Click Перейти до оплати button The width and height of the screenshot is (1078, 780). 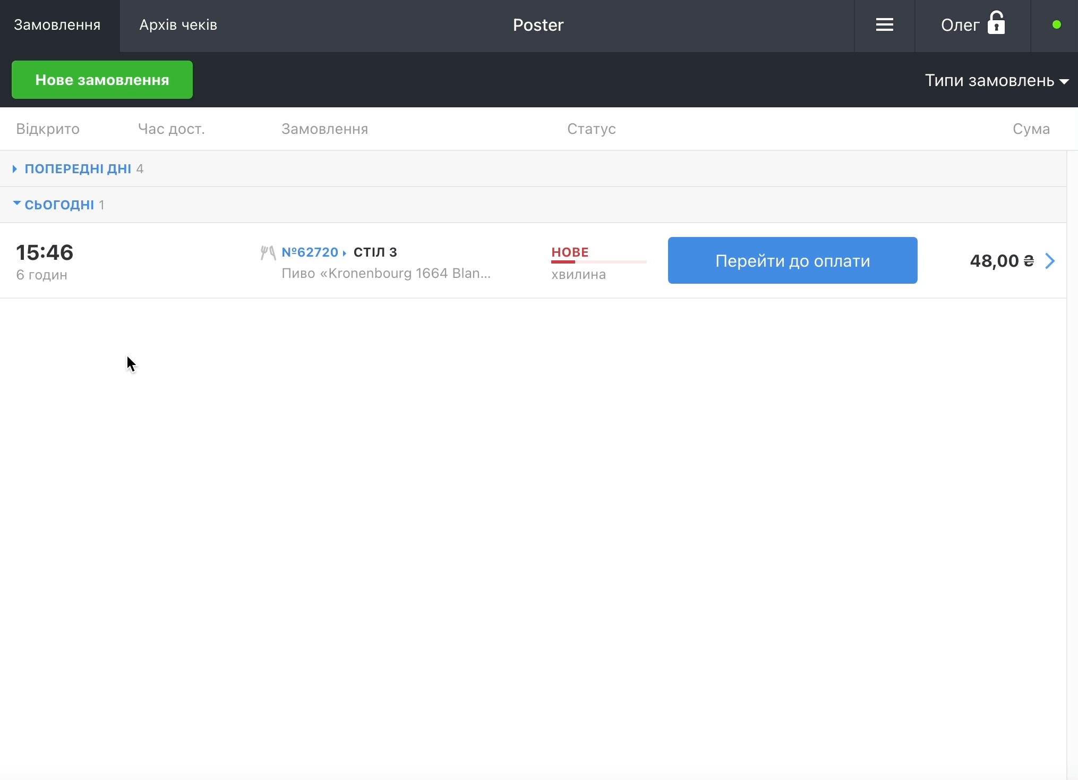click(792, 261)
